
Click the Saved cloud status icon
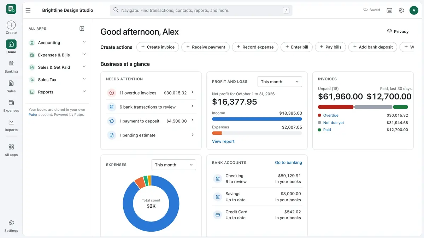(x=365, y=10)
